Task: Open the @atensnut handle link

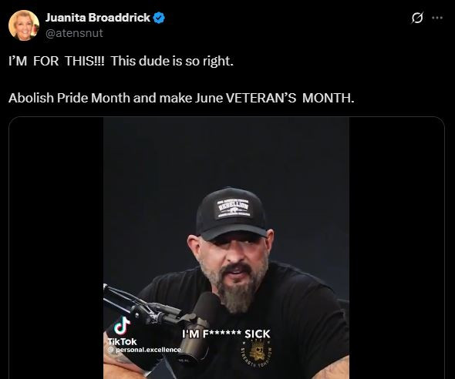Action: 74,33
